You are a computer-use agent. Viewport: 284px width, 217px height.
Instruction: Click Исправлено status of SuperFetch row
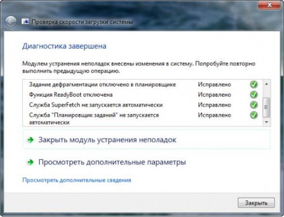[x=214, y=105]
